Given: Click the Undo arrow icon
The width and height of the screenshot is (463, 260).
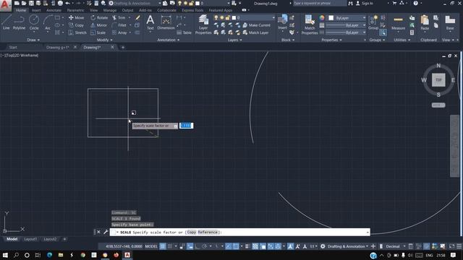Looking at the screenshot, I should click(x=67, y=3).
